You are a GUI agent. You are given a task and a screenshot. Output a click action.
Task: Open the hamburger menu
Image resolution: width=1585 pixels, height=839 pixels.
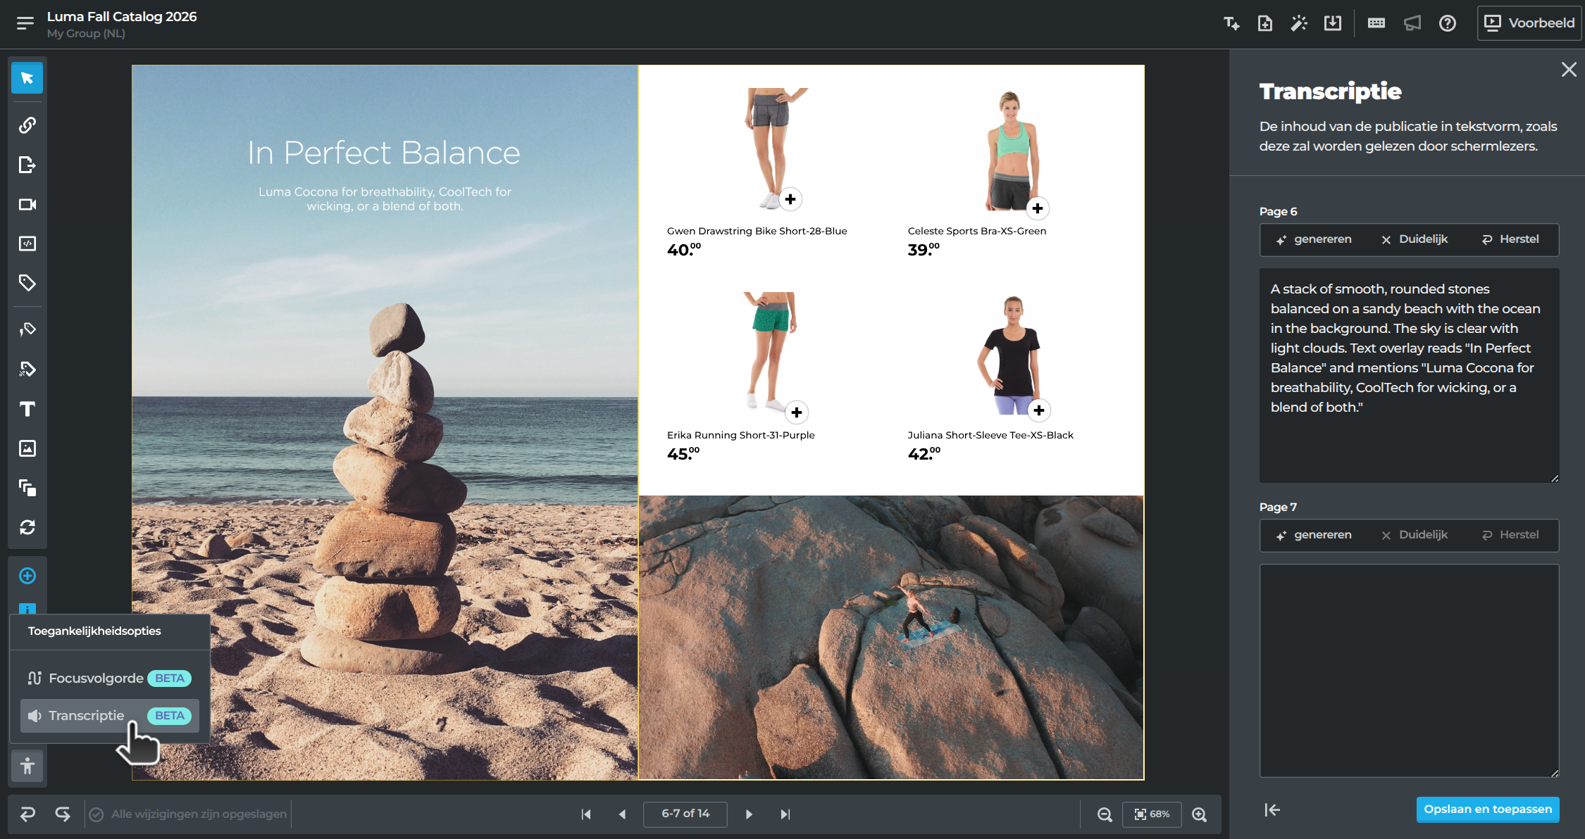tap(25, 23)
